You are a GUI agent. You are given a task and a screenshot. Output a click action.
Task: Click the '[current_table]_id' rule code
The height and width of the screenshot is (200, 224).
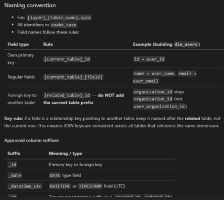pyautogui.click(x=67, y=59)
